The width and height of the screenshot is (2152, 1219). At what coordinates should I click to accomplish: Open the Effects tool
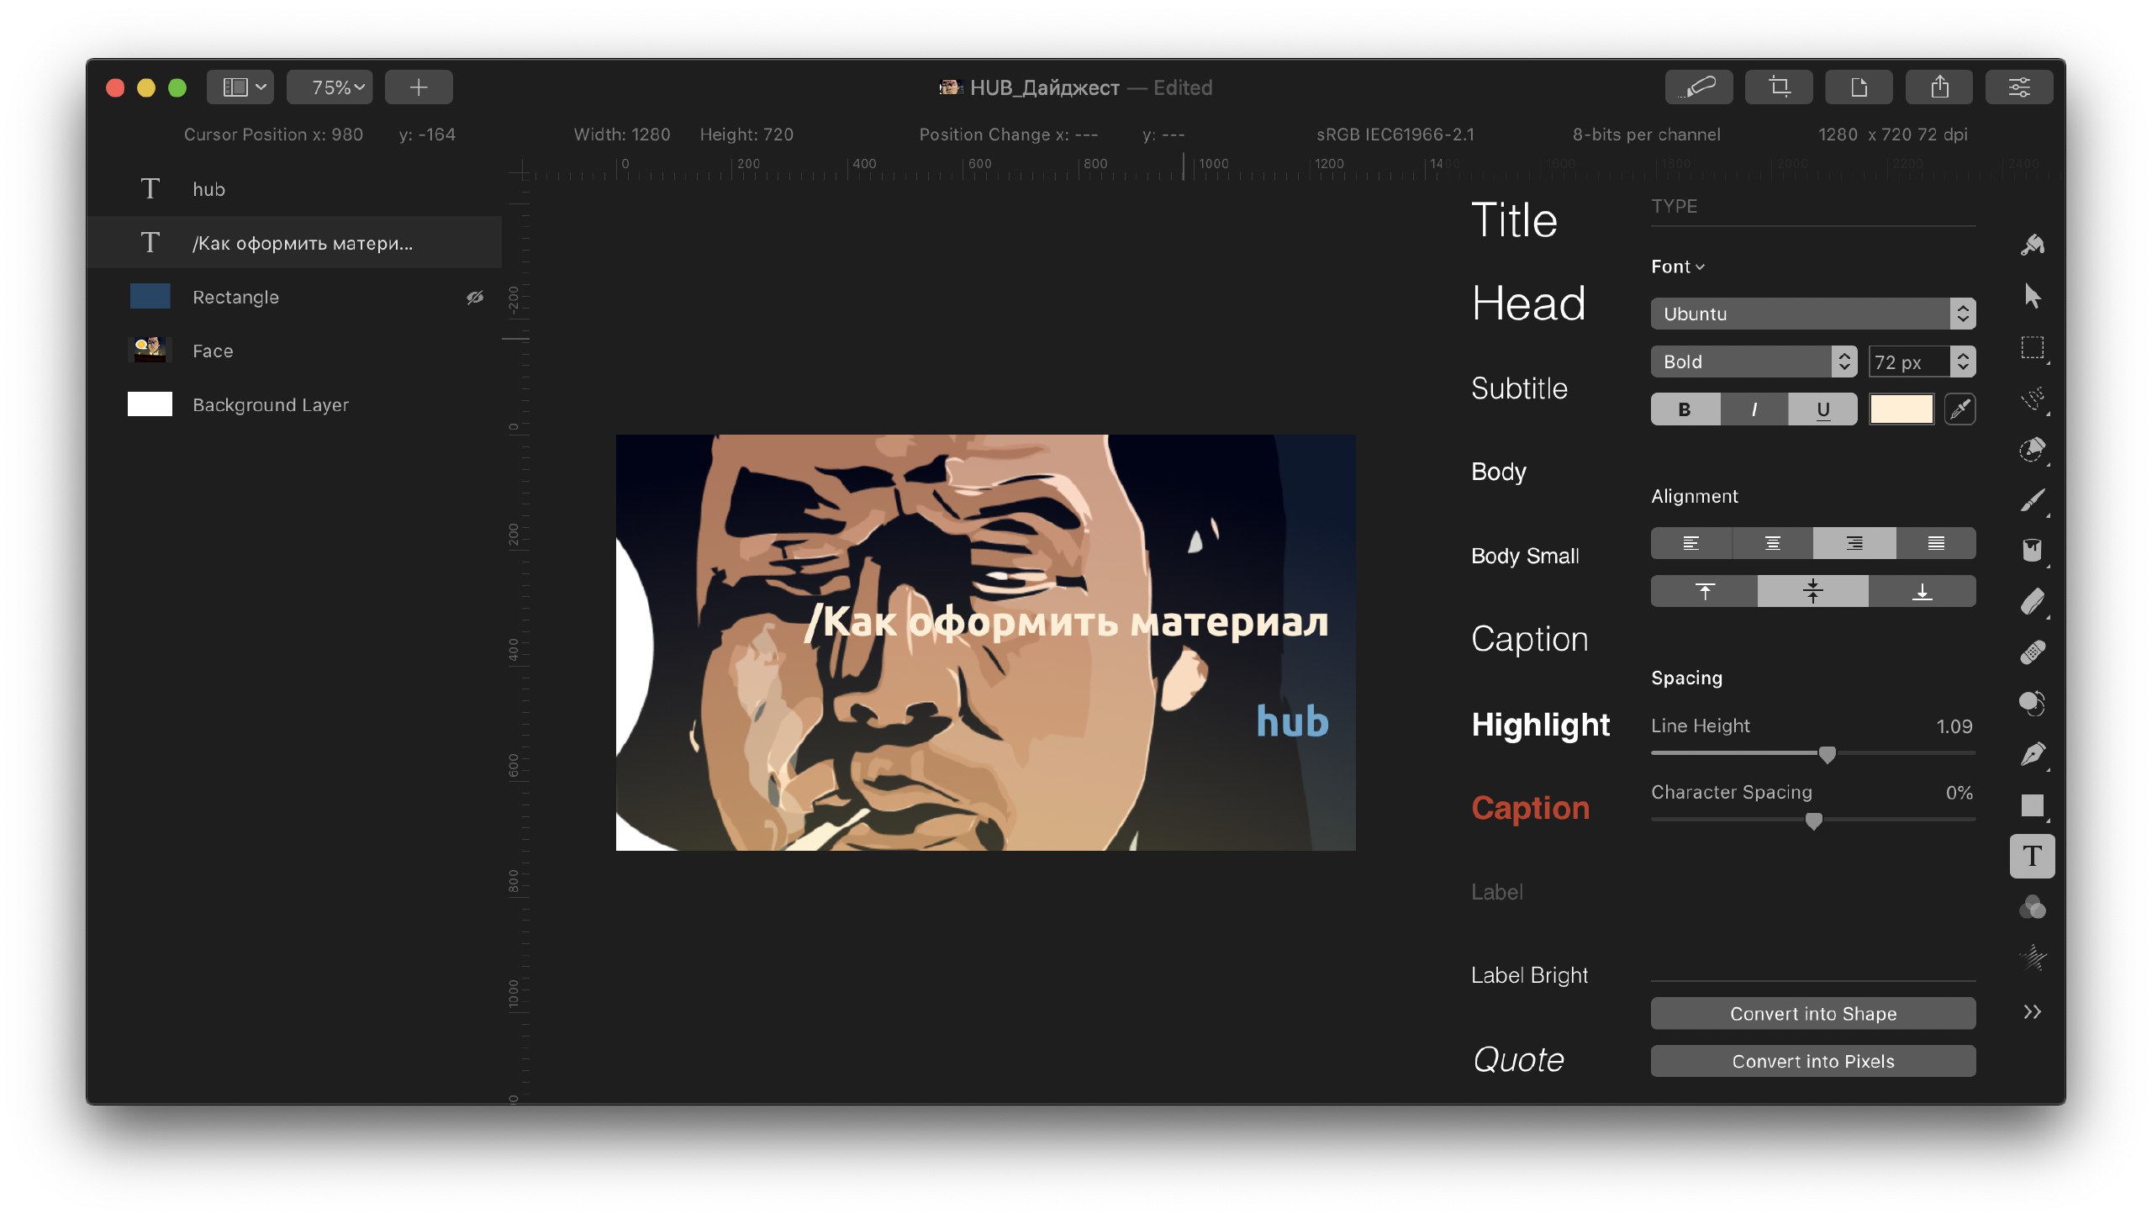[2032, 958]
